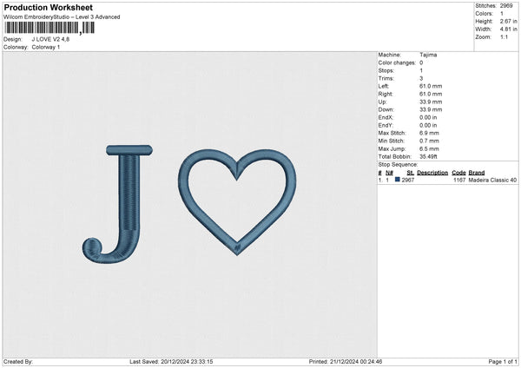Viewport: 521px width, 368px height.
Task: Click the St. column header
Action: (409, 172)
